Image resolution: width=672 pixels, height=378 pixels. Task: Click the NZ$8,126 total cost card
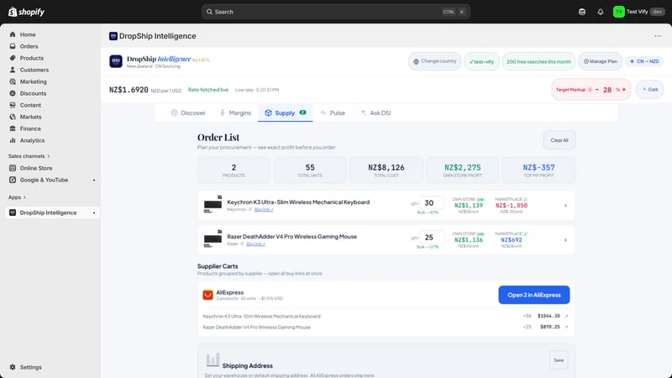click(386, 171)
